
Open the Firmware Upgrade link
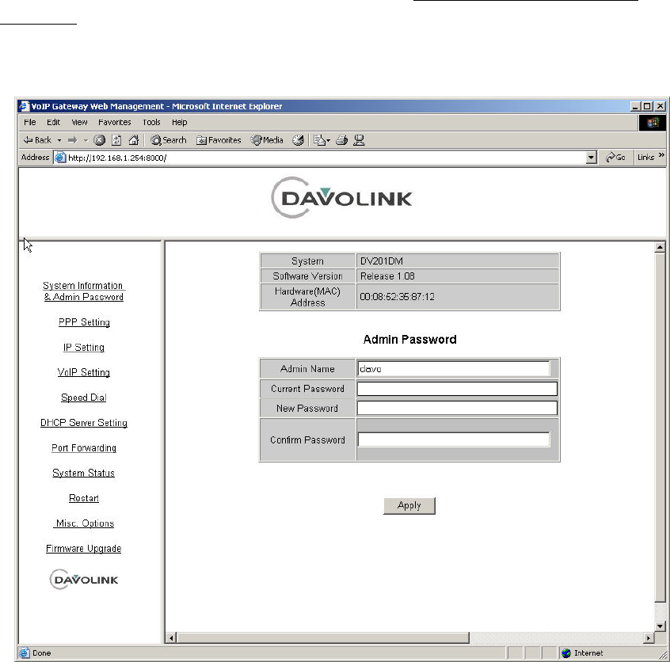pos(84,549)
